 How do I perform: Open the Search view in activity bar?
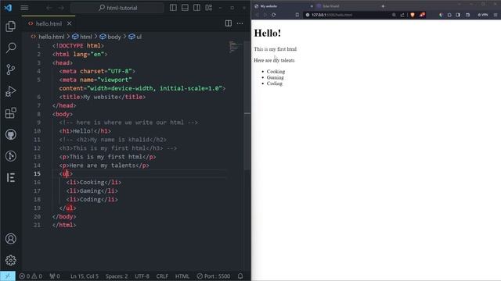10,48
